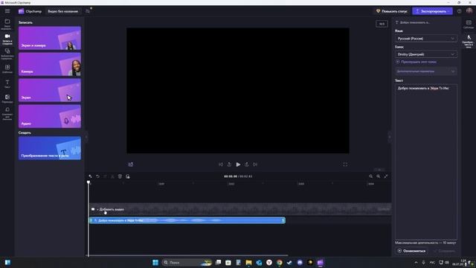Collapse the right properties panel

click(x=390, y=137)
